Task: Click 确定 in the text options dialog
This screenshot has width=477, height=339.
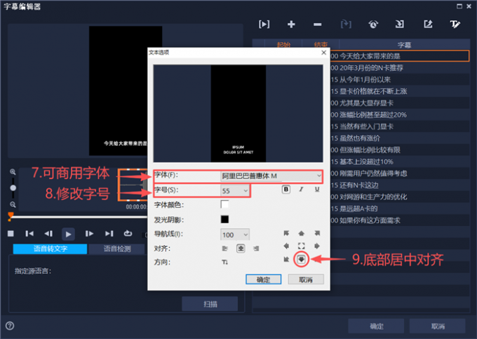Action: (x=264, y=279)
